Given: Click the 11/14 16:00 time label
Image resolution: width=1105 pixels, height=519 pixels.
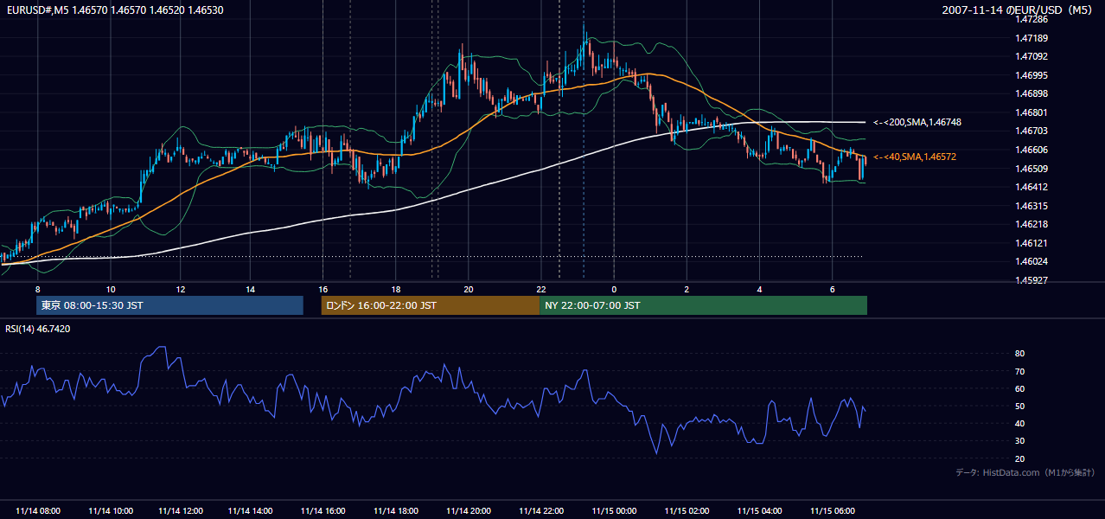Looking at the screenshot, I should (x=323, y=511).
